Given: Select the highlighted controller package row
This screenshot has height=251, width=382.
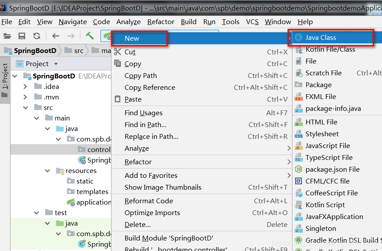Looking at the screenshot, I should click(x=61, y=149).
